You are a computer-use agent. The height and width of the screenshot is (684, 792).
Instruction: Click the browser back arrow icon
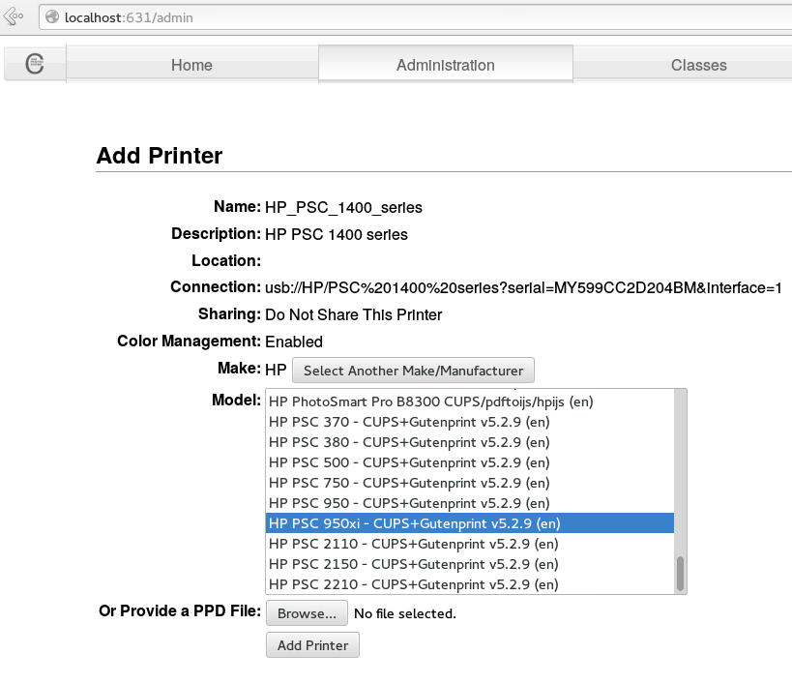click(x=14, y=16)
